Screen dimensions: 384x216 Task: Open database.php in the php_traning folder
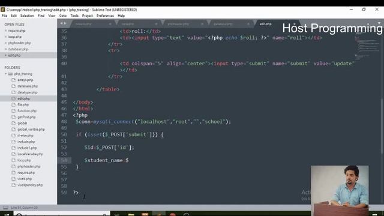(28, 86)
